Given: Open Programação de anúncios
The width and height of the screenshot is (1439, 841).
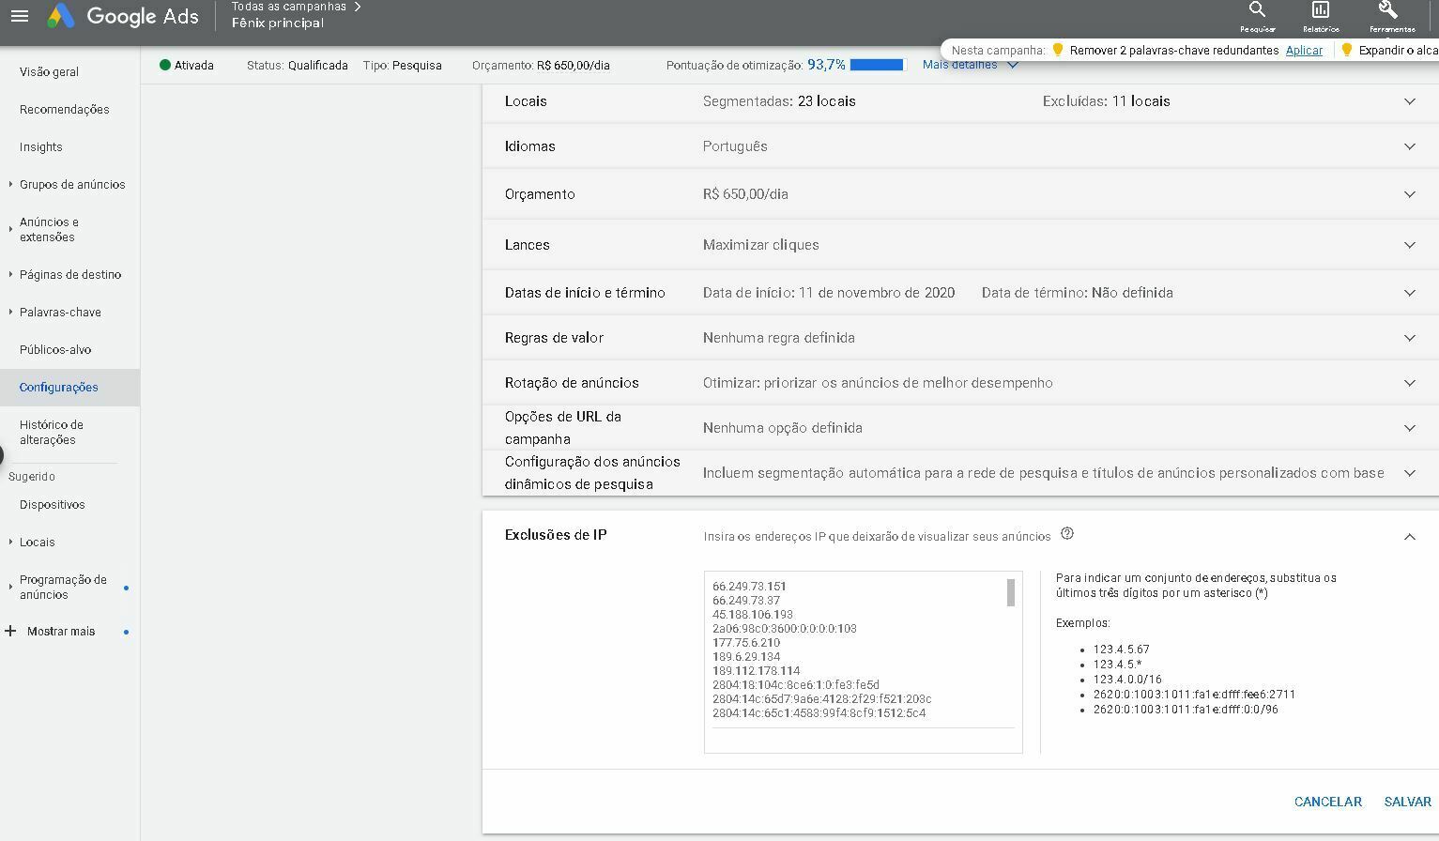Looking at the screenshot, I should point(63,587).
